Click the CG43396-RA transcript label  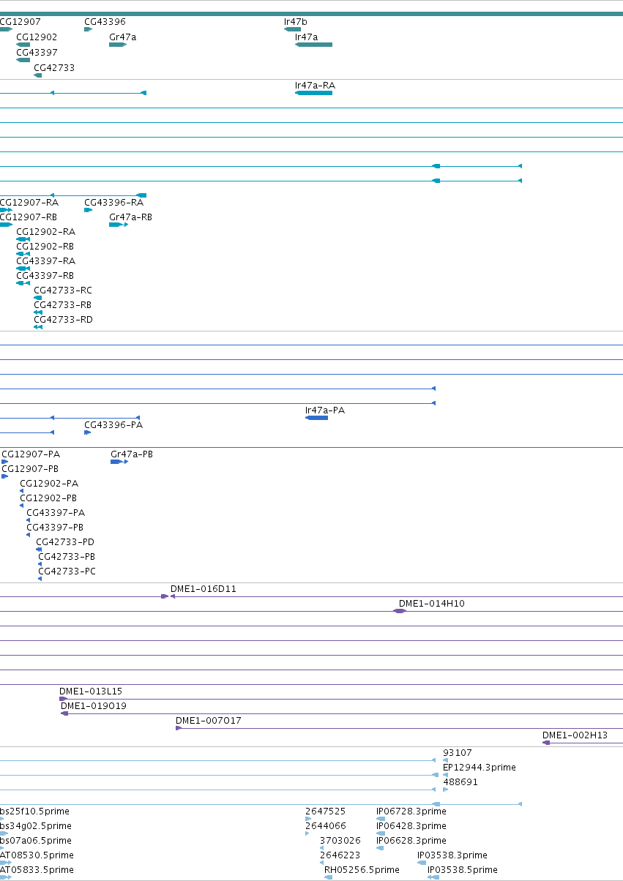point(113,202)
